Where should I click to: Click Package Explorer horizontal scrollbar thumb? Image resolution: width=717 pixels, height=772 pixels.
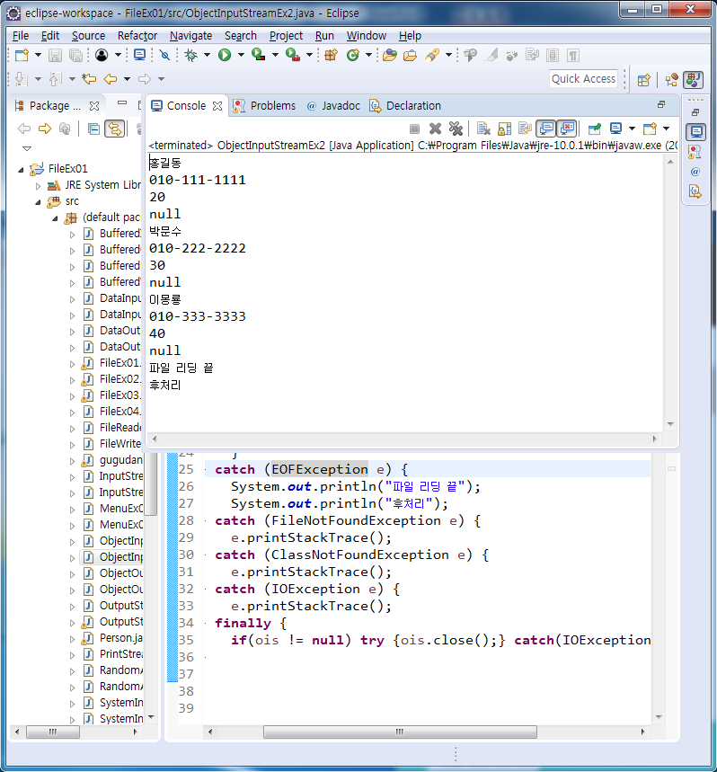(53, 732)
